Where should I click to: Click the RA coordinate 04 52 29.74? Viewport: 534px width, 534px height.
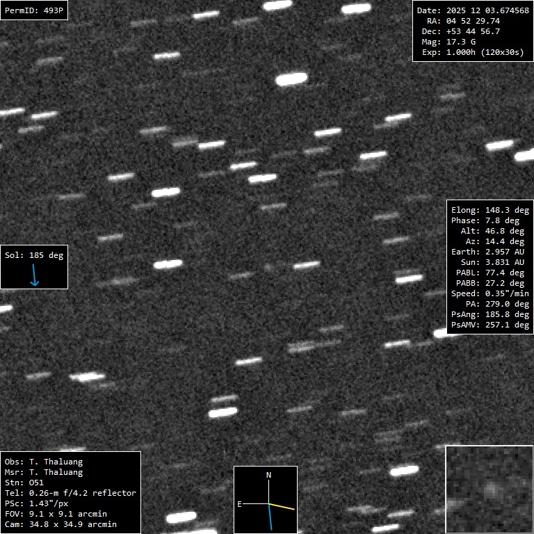(x=472, y=21)
